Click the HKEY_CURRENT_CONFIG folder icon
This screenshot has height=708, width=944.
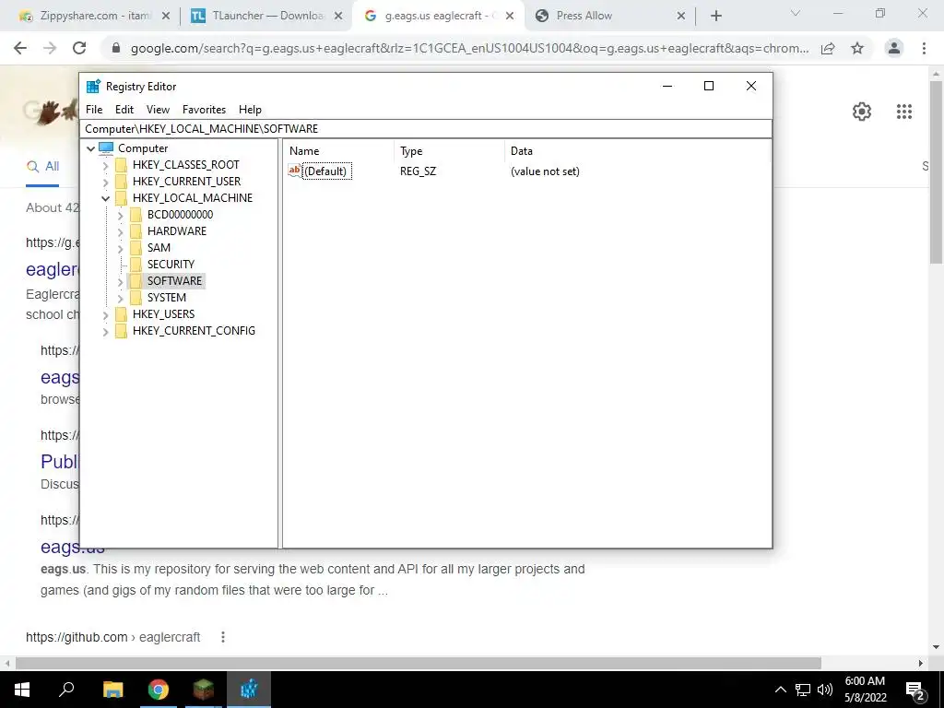tap(121, 331)
